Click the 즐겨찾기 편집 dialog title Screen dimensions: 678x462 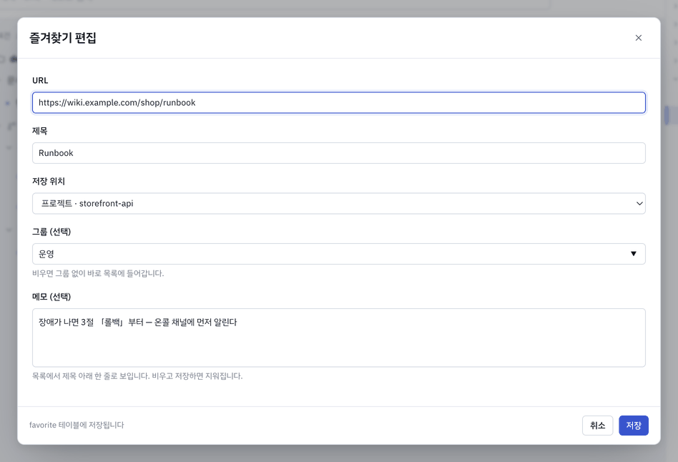pos(63,38)
